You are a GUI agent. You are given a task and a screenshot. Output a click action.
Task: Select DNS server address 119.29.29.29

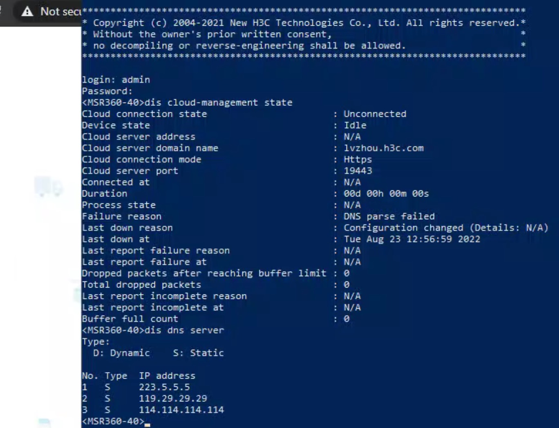pos(173,399)
